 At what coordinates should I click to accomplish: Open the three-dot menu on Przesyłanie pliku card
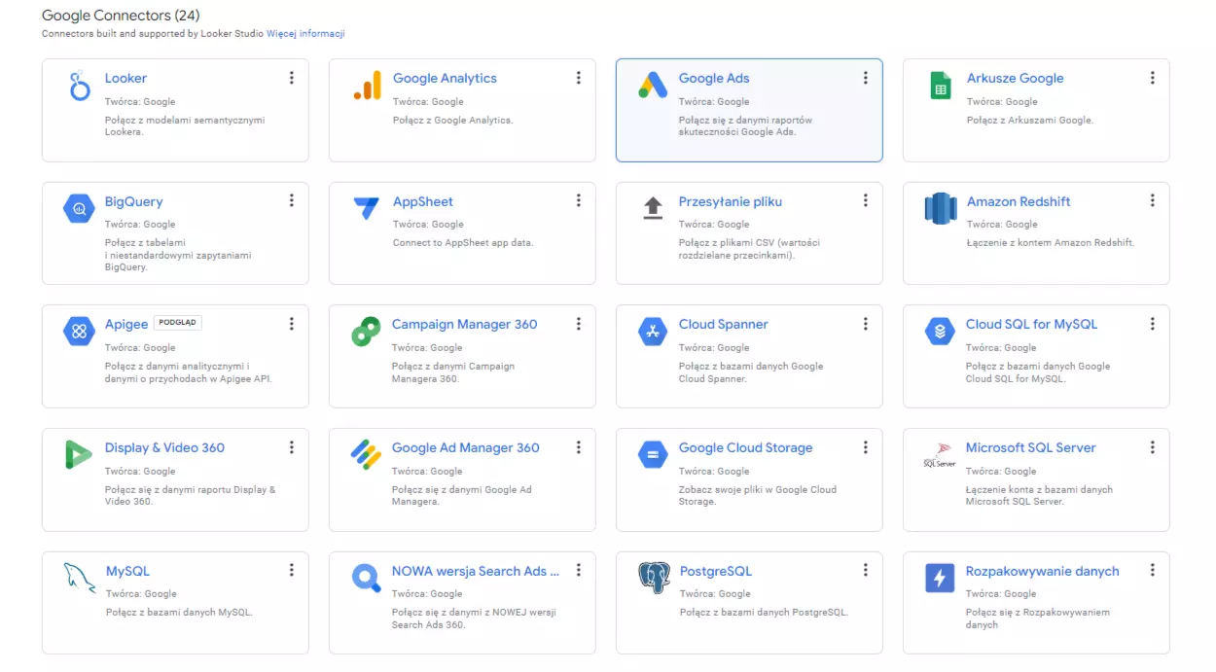[x=866, y=200]
